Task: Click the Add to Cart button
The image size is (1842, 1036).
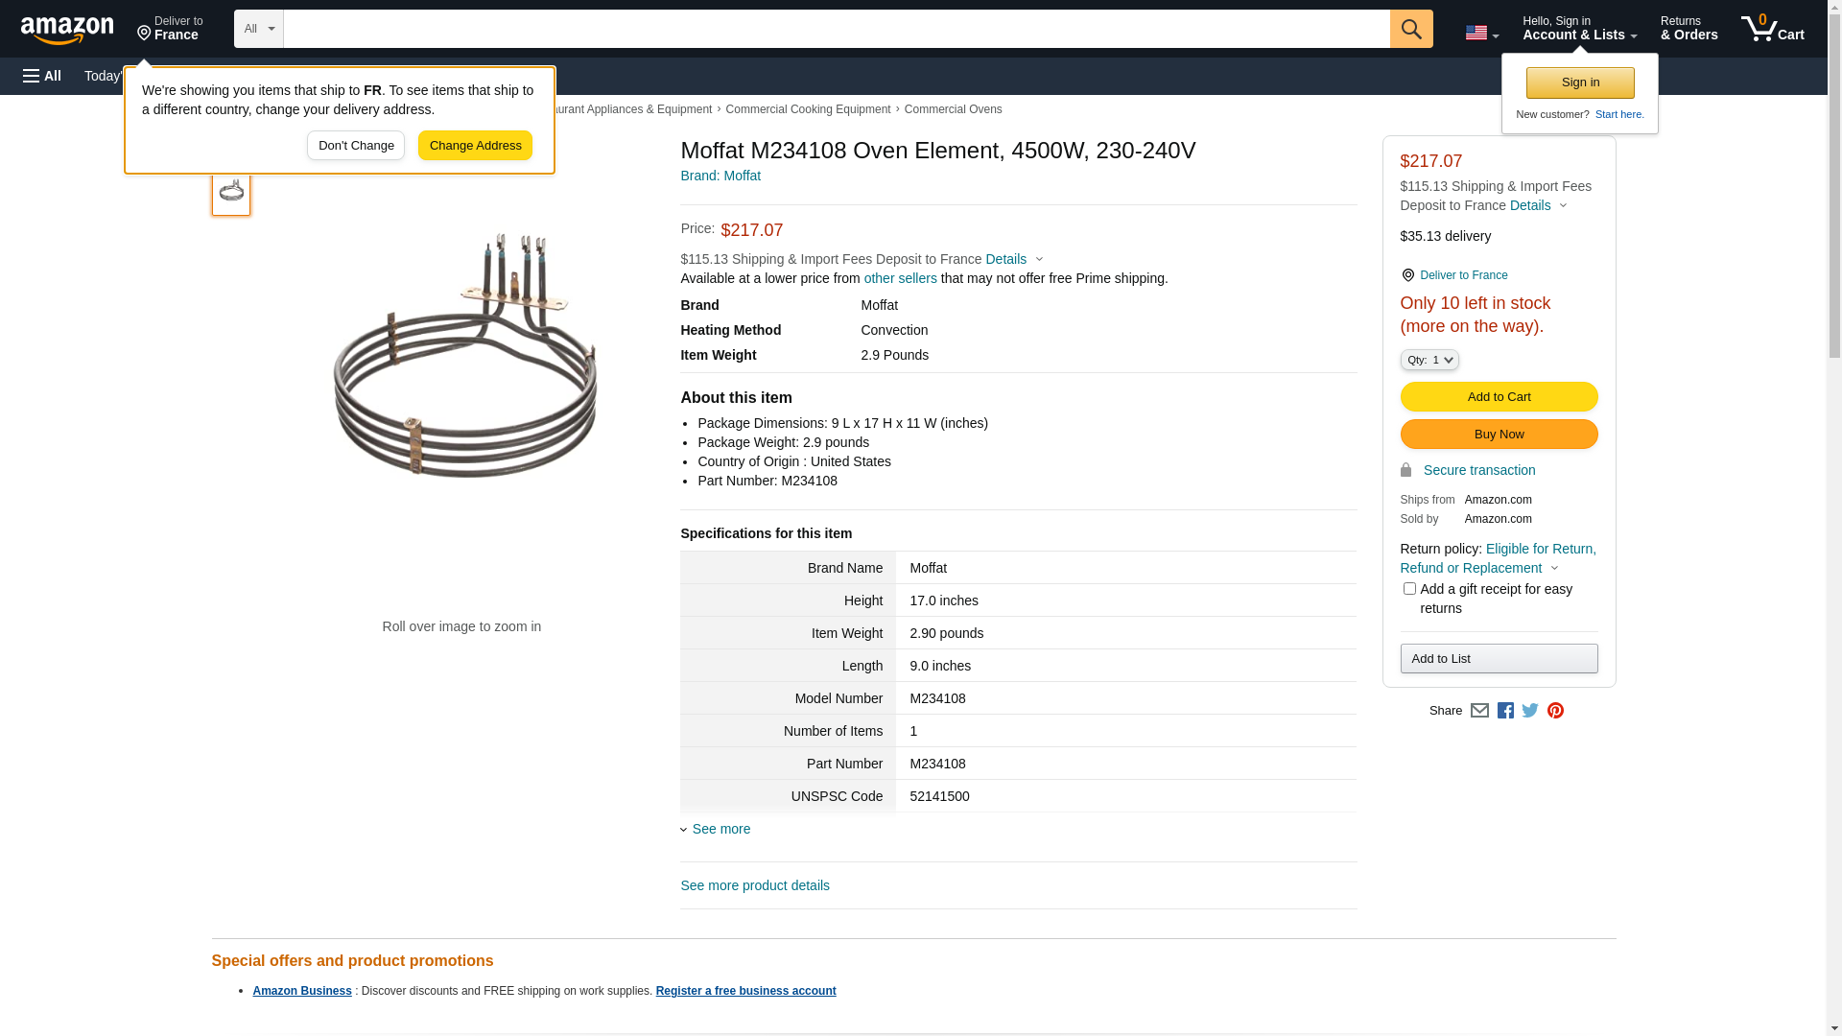Action: tap(1499, 397)
